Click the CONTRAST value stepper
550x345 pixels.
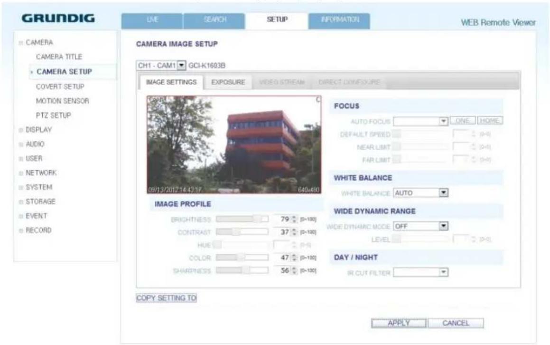(x=295, y=232)
